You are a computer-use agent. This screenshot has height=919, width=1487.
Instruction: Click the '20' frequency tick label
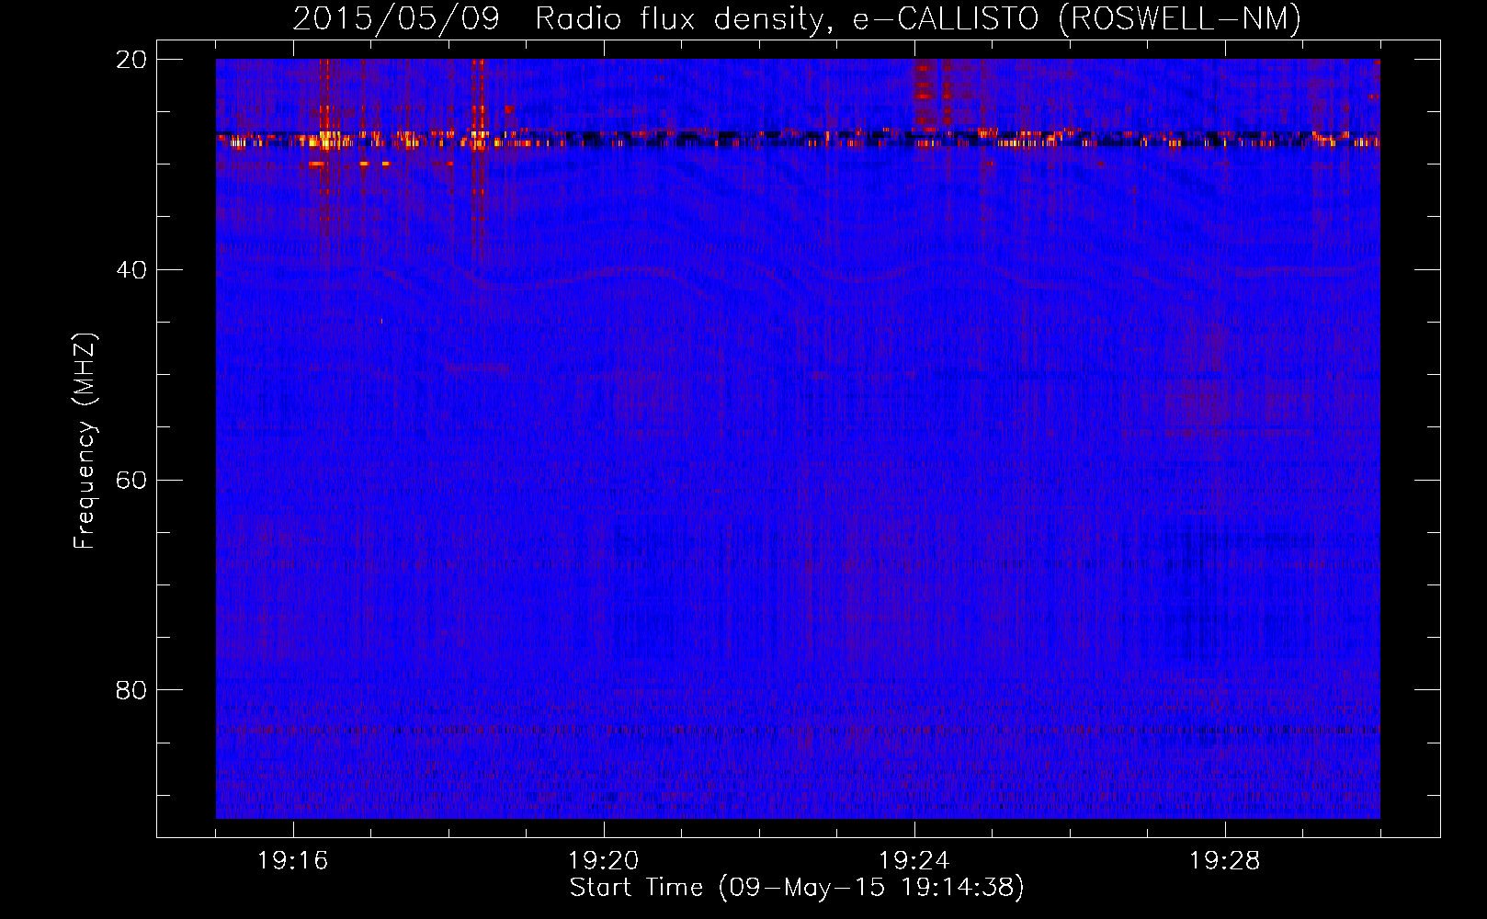pos(131,60)
